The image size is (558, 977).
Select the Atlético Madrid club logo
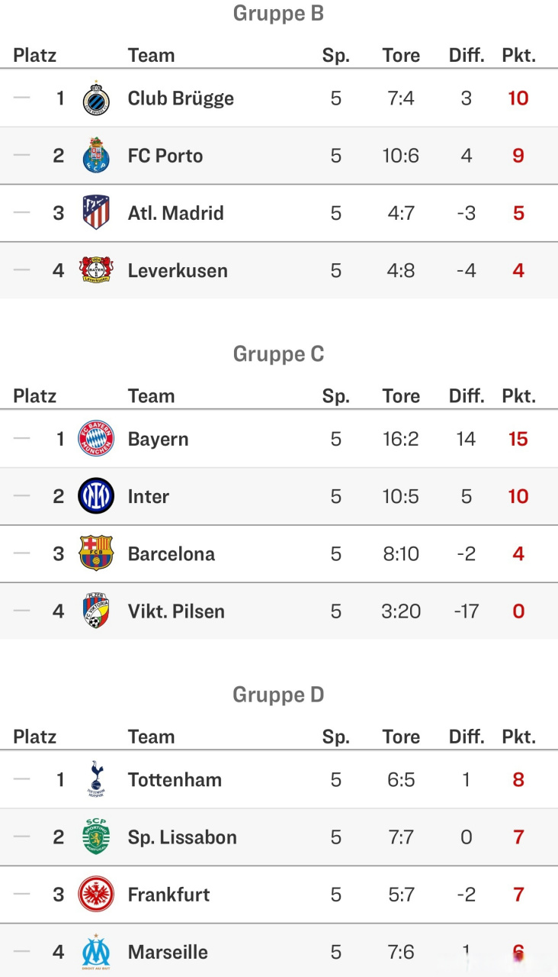click(x=96, y=213)
